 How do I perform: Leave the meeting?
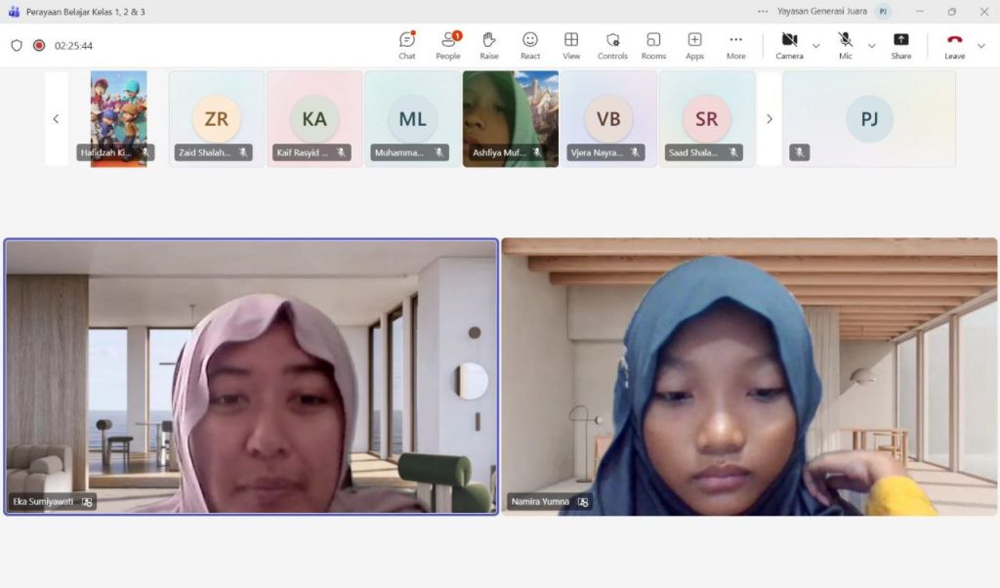click(954, 44)
